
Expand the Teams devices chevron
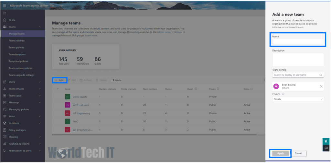[x=39, y=89]
